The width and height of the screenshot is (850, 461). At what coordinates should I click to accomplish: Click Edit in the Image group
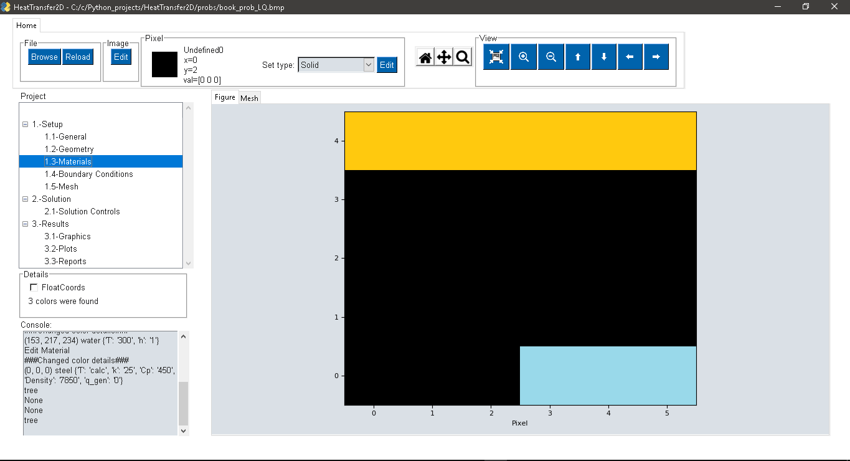[121, 57]
